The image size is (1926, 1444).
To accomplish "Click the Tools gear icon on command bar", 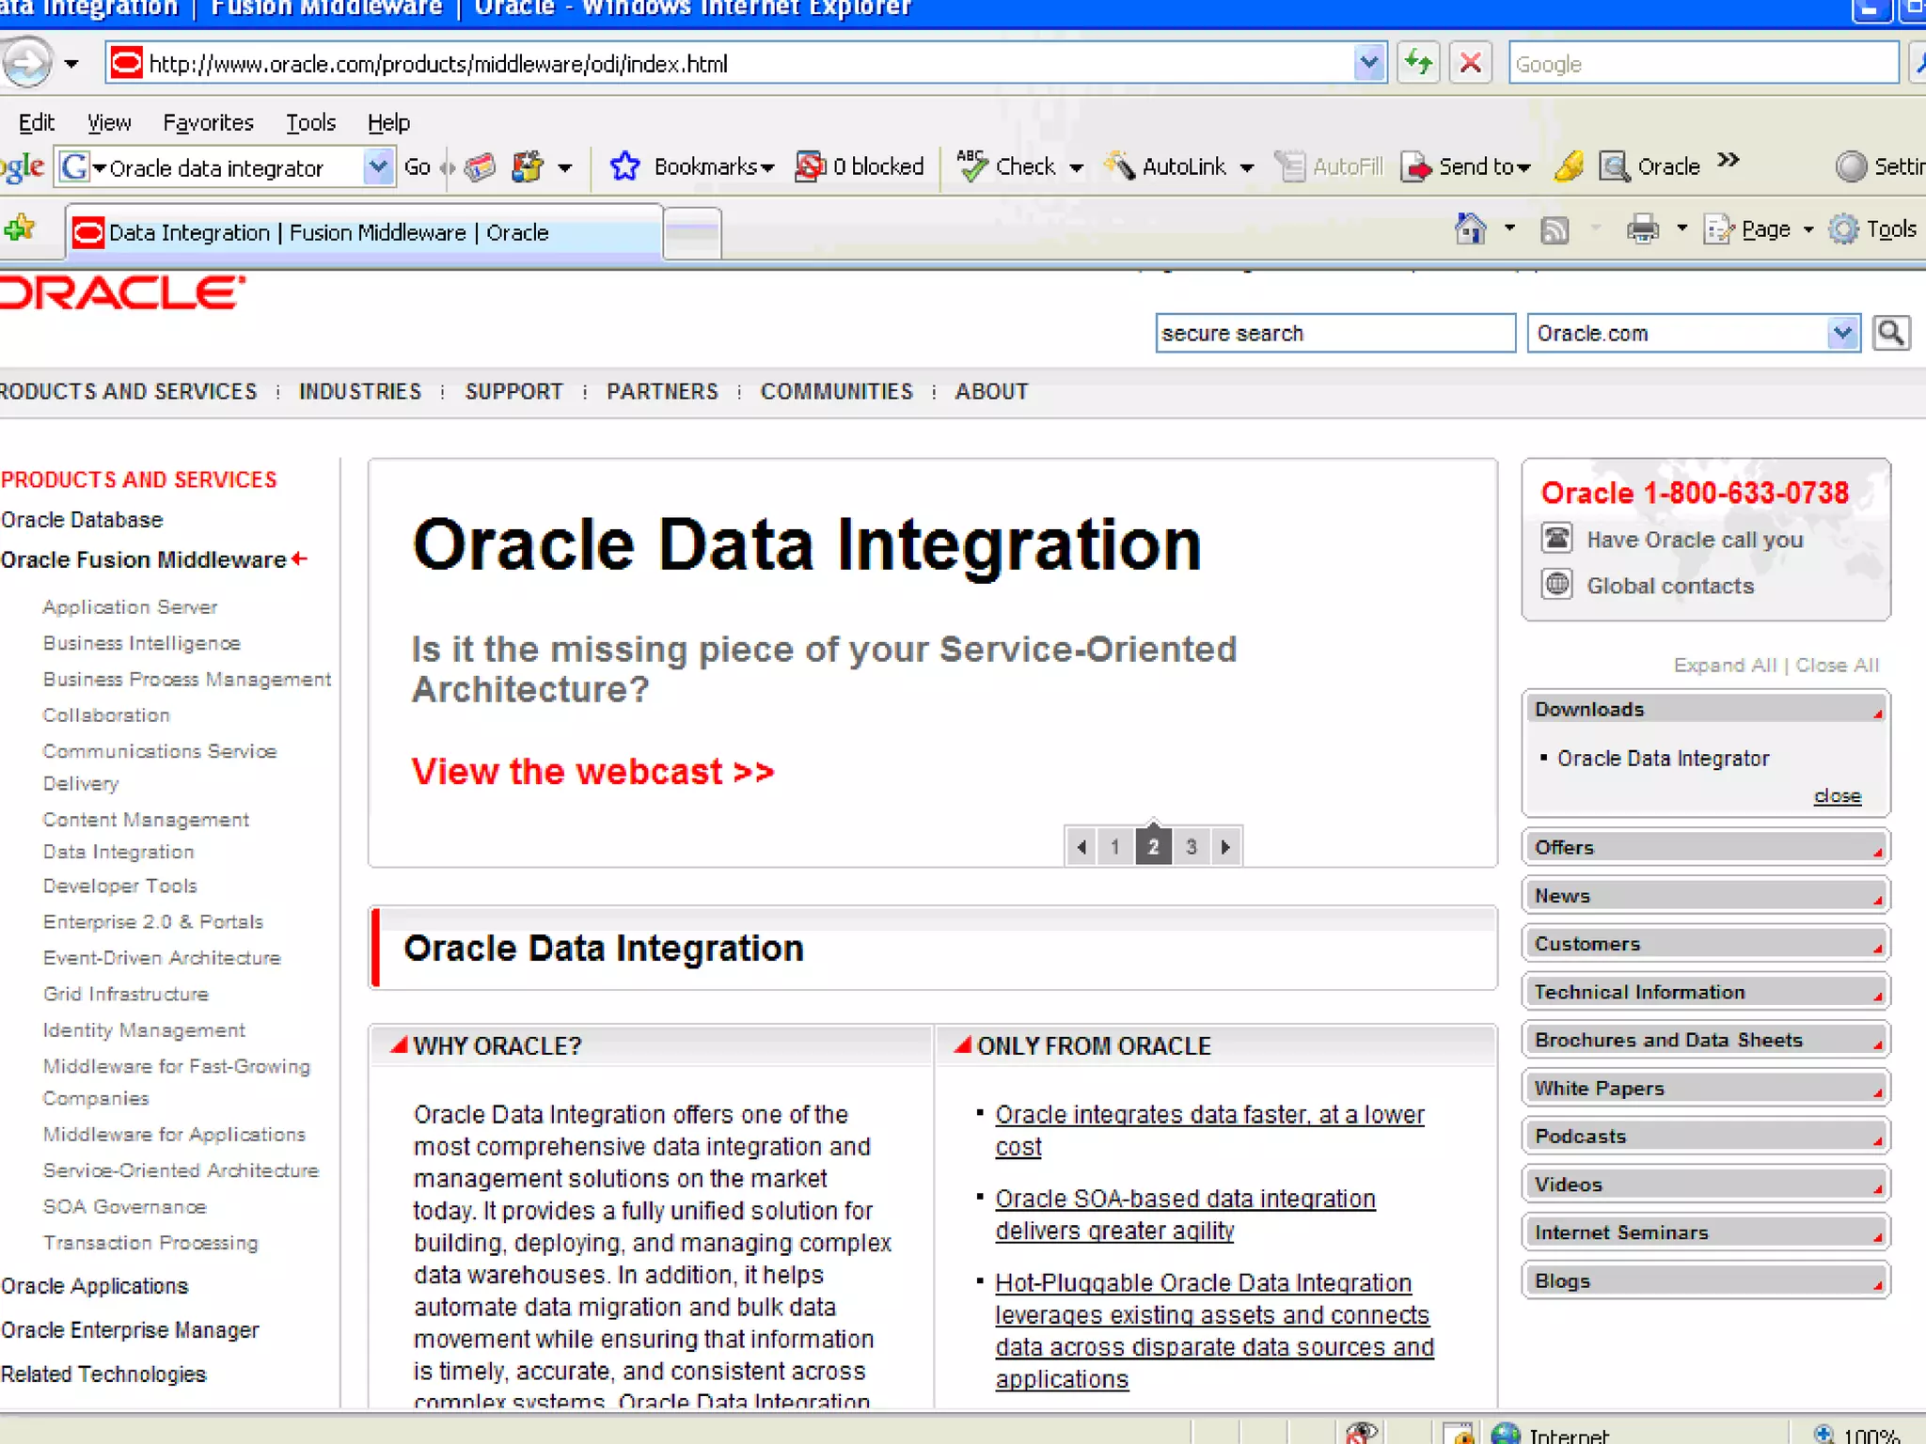I will tap(1843, 229).
